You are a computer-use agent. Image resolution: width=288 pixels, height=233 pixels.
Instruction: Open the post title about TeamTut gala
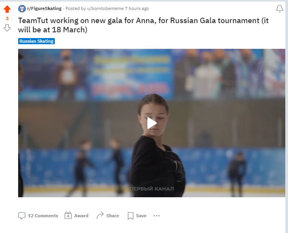(143, 25)
